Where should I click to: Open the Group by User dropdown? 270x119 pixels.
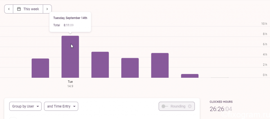pos(26,106)
